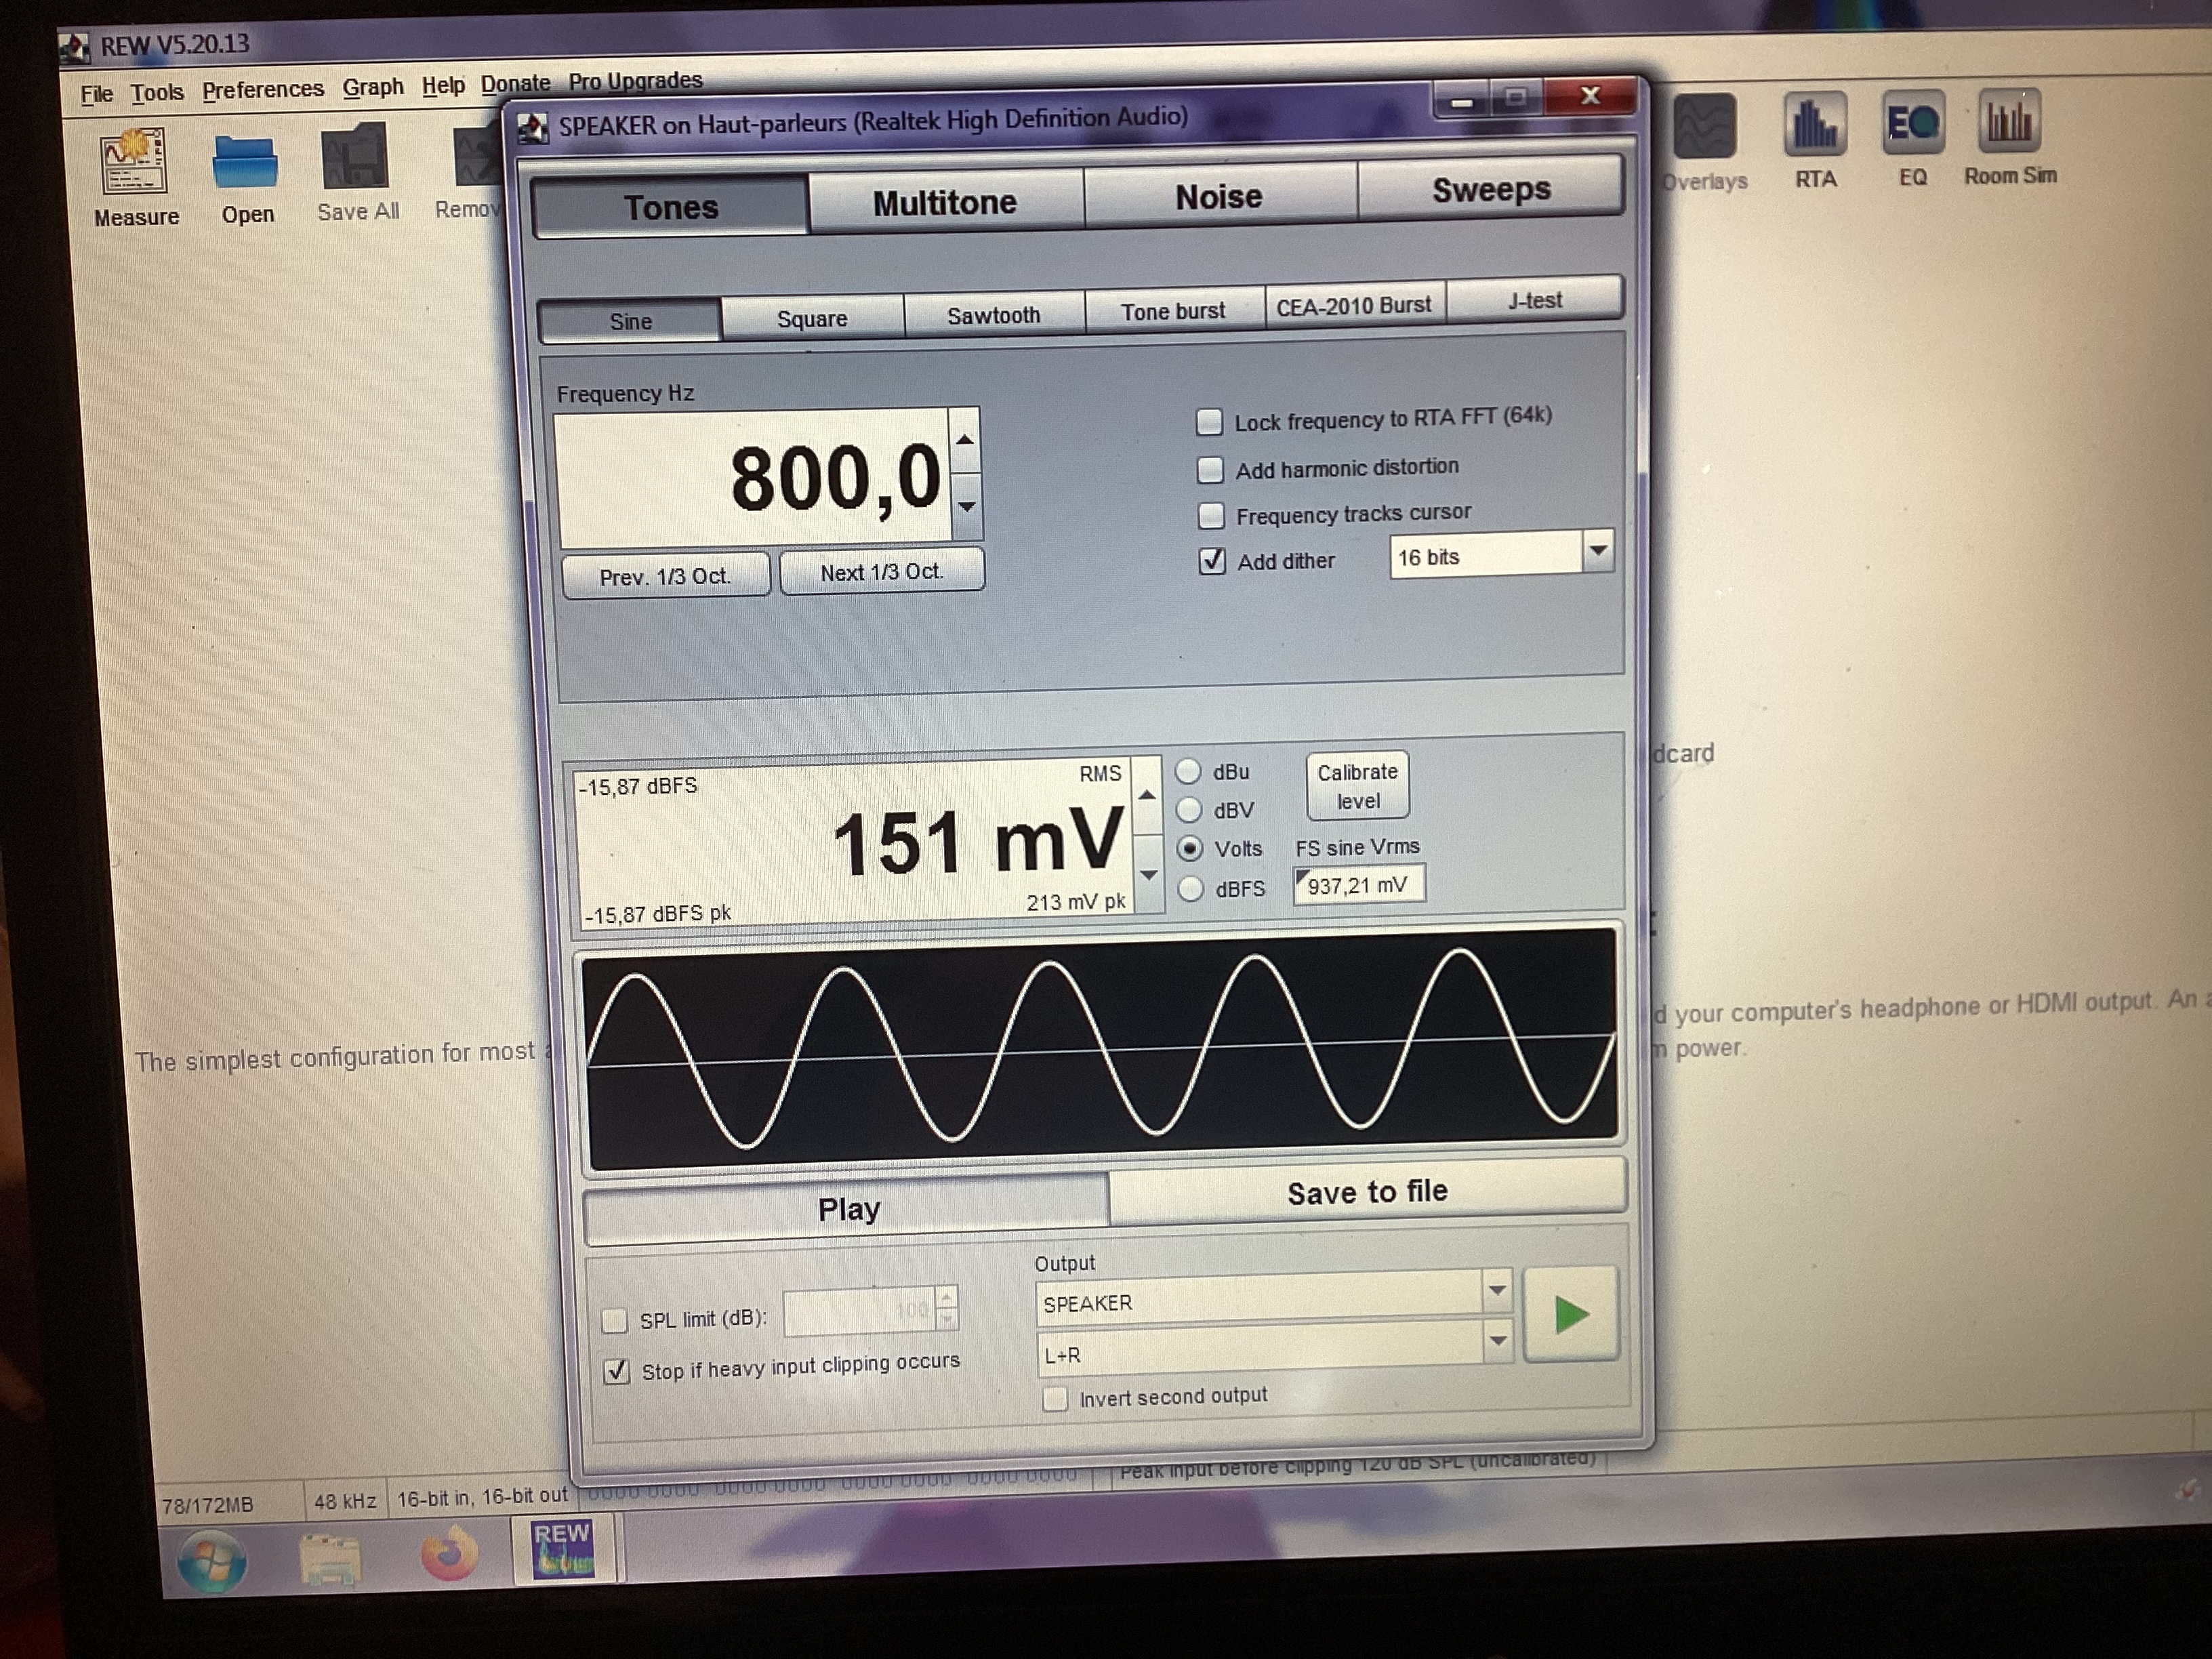Image resolution: width=2212 pixels, height=1659 pixels.
Task: Enable Lock frequency to RTA FFT checkbox
Action: 1209,422
